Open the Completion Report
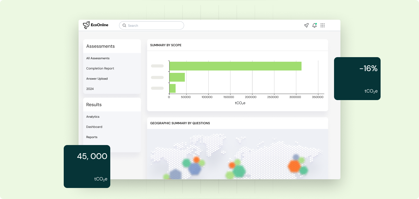The width and height of the screenshot is (419, 199). (x=100, y=68)
